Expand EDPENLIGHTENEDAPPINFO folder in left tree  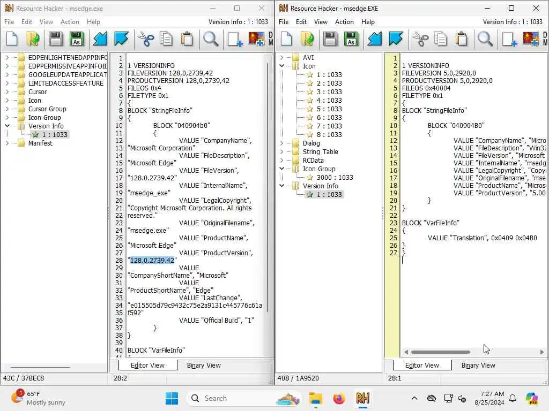pos(7,57)
